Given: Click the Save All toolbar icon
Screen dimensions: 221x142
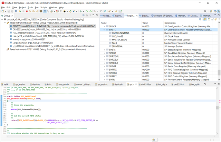Looking at the screenshot, I should point(12,11).
